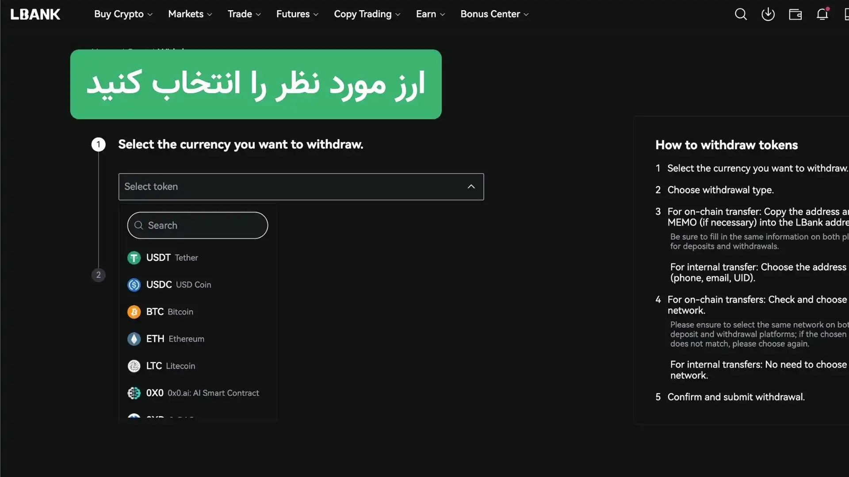
Task: Pick ETH Ethereum token
Action: pyautogui.click(x=175, y=339)
